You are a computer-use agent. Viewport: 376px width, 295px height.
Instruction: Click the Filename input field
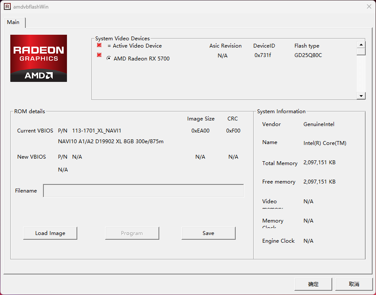143,191
